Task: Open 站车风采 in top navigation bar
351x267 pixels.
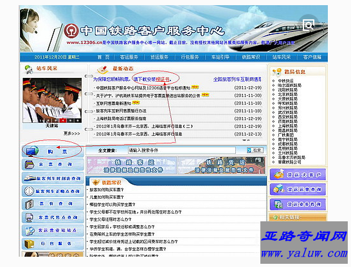Action: 282,57
